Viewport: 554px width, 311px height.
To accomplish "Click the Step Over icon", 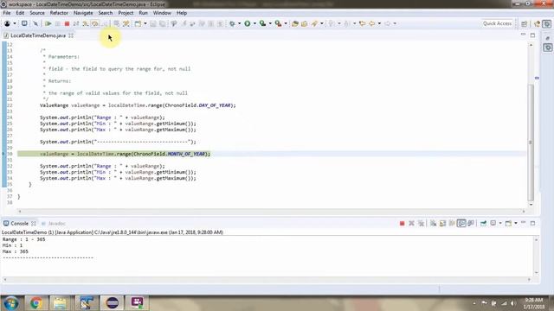I will click(x=95, y=23).
